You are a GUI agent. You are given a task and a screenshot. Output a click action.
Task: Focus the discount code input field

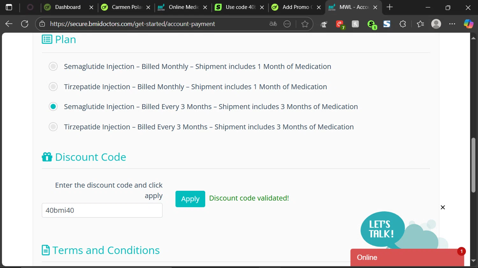click(x=102, y=210)
